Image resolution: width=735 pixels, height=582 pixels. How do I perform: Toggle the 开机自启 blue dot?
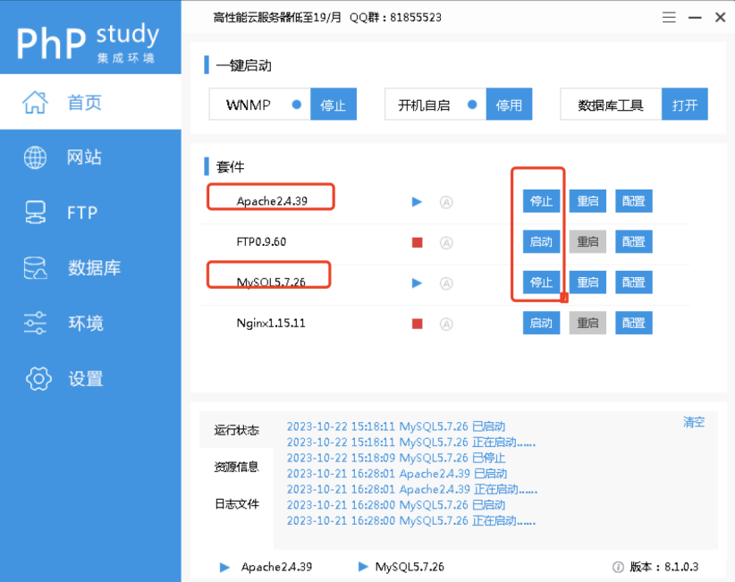click(x=472, y=104)
